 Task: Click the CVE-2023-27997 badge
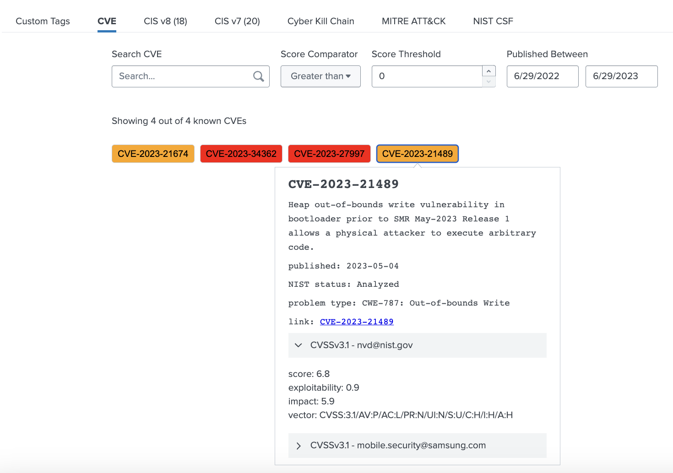tap(329, 154)
